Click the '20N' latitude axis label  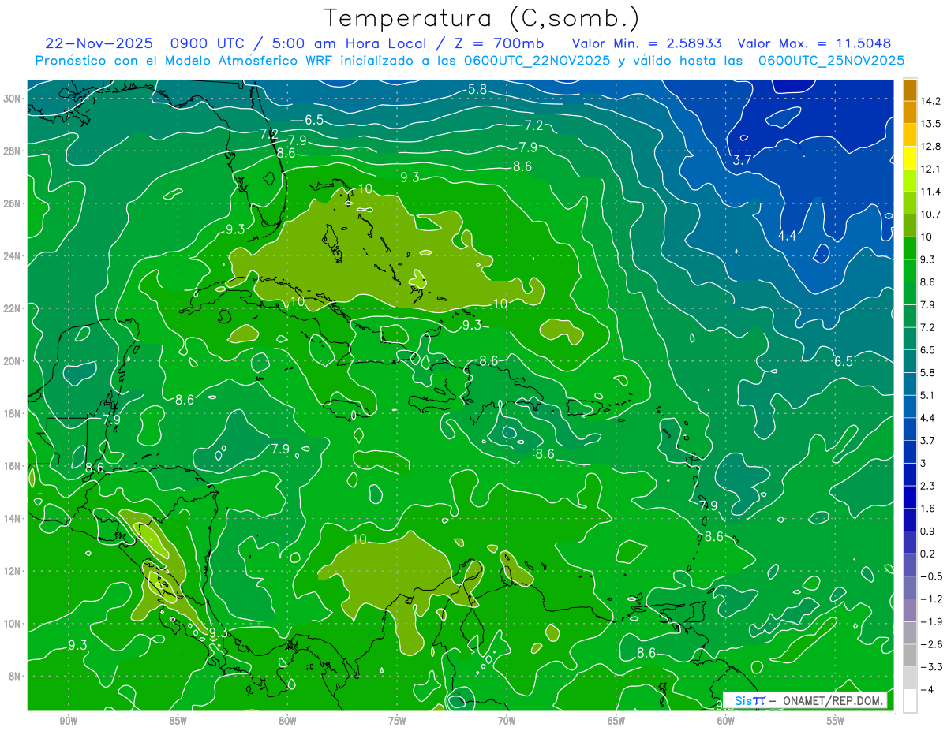(12, 361)
